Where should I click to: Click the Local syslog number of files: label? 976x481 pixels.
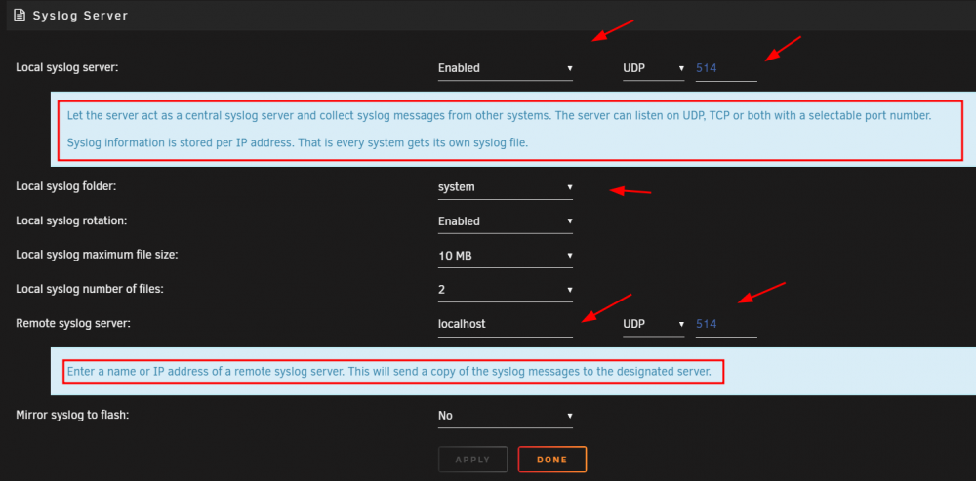tap(90, 289)
